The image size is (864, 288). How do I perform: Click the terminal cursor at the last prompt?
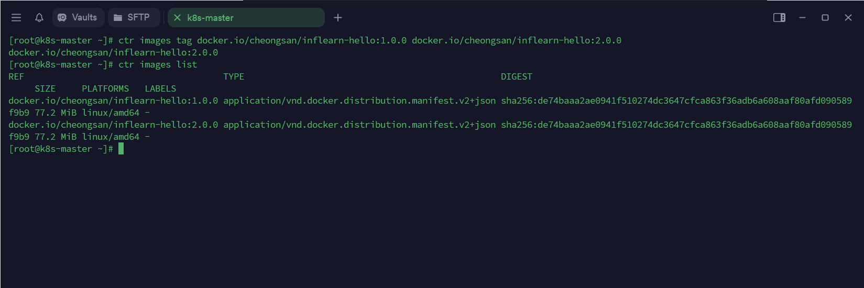121,149
